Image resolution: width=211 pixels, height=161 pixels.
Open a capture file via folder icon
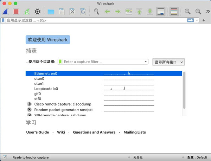[x=51, y=11]
